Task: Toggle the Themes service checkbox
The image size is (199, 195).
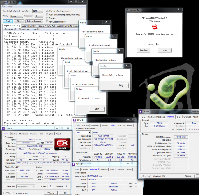Action: (47, 18)
